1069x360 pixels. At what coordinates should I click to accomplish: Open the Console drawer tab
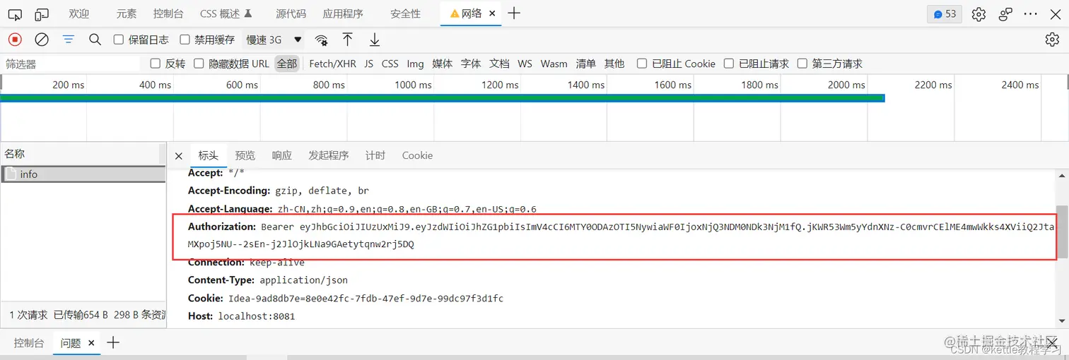click(x=29, y=343)
